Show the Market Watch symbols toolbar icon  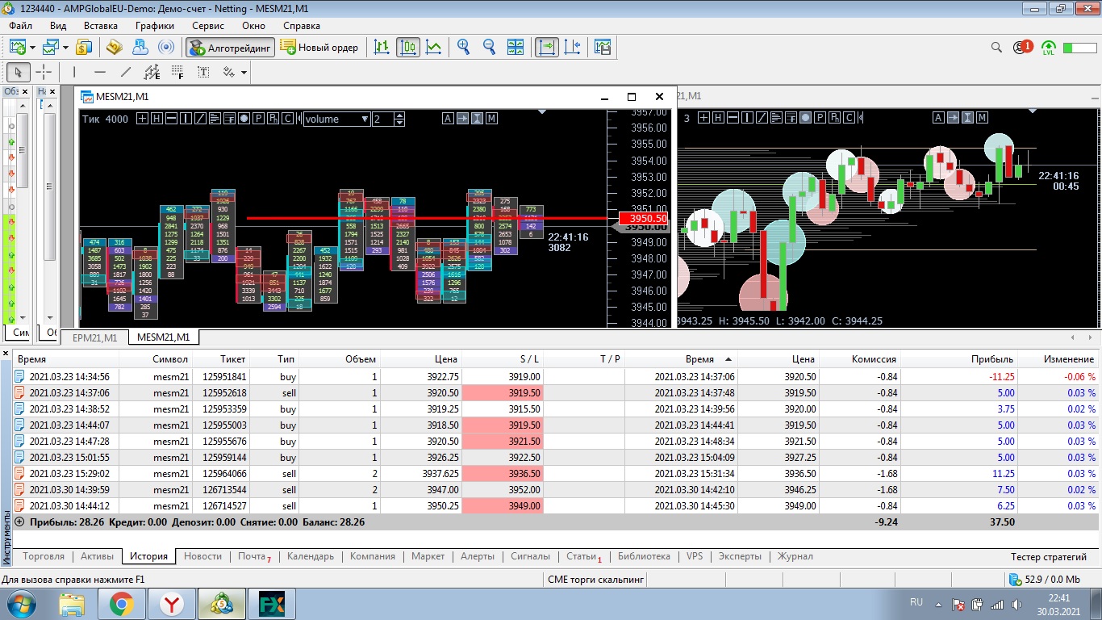(85, 48)
